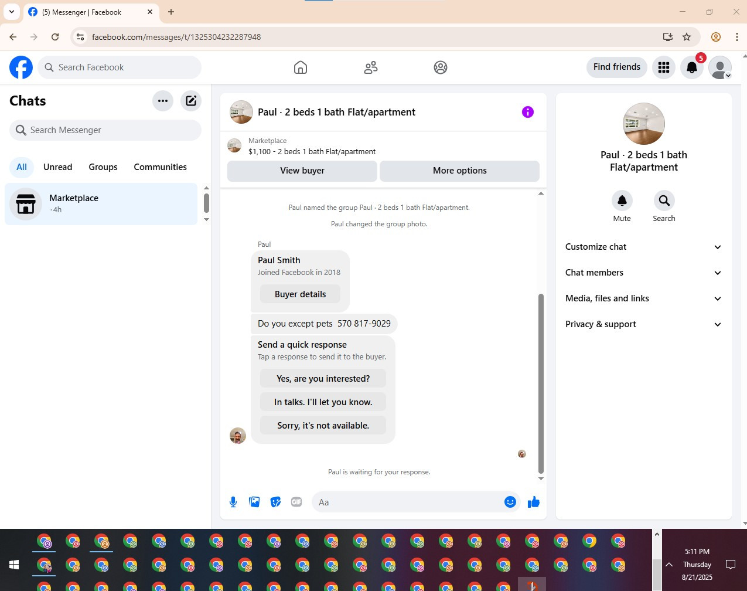This screenshot has height=591, width=747.
Task: Click the Find friends button
Action: pyautogui.click(x=617, y=67)
